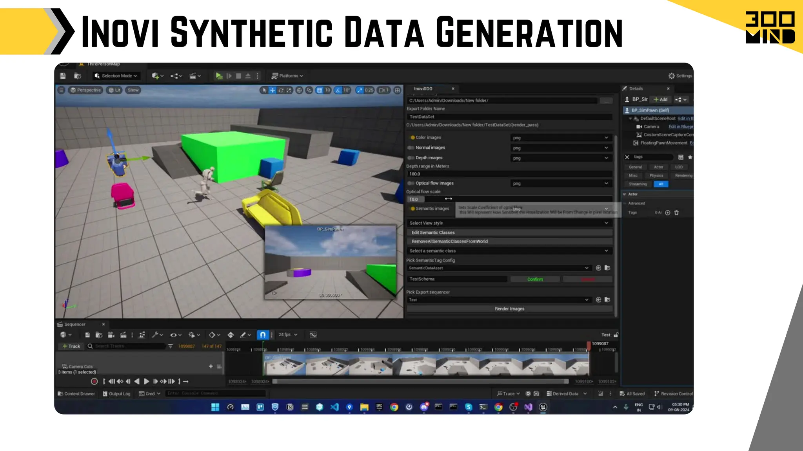Use selected asset for export sequencer
Screen dimensions: 803x451
pyautogui.click(x=598, y=300)
